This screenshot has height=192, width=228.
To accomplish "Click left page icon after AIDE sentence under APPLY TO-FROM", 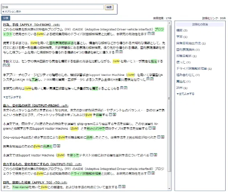I will (x=149, y=34).
